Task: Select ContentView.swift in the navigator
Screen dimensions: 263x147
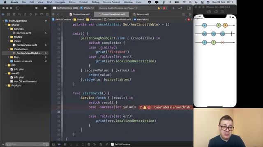Action: (x=26, y=45)
